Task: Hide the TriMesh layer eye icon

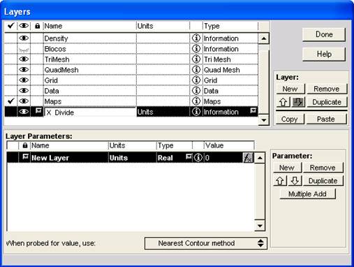Action: point(24,59)
